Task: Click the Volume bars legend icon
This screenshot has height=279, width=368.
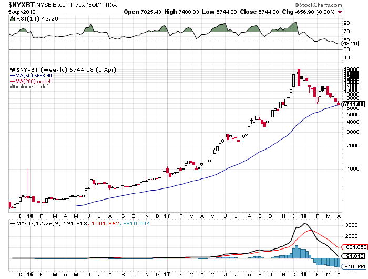Action: click(x=12, y=87)
